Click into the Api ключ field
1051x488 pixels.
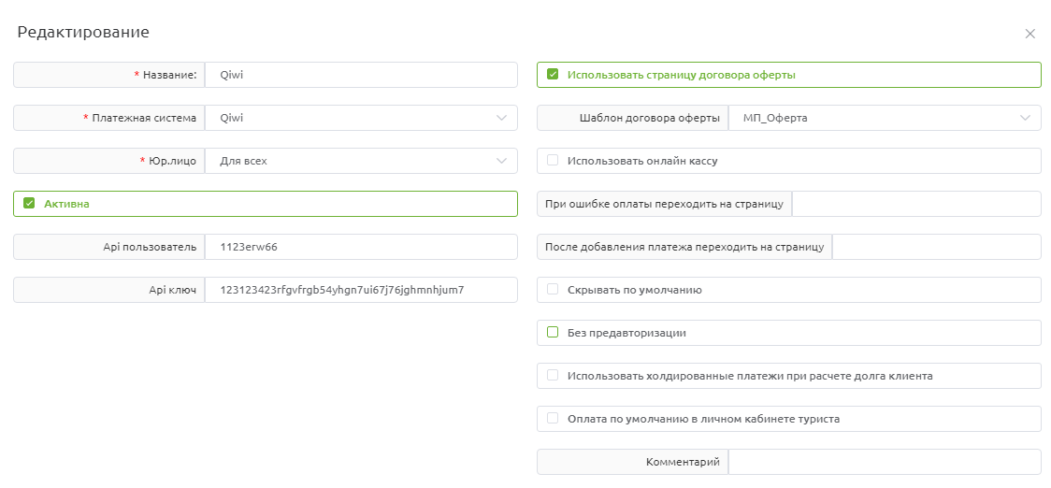(x=361, y=290)
